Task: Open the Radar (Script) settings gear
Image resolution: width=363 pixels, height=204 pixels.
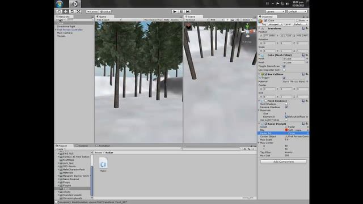Action: pyautogui.click(x=307, y=124)
